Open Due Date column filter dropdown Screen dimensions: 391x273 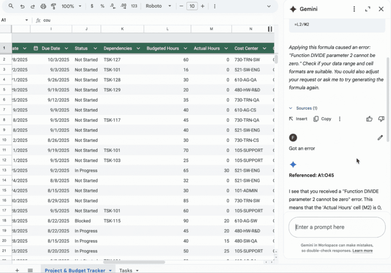point(66,48)
